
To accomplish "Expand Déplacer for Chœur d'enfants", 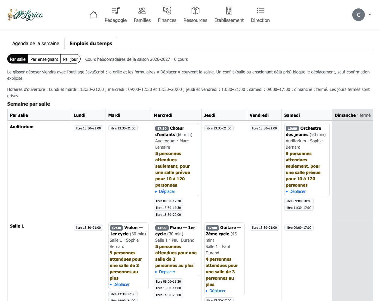I will pyautogui.click(x=165, y=191).
